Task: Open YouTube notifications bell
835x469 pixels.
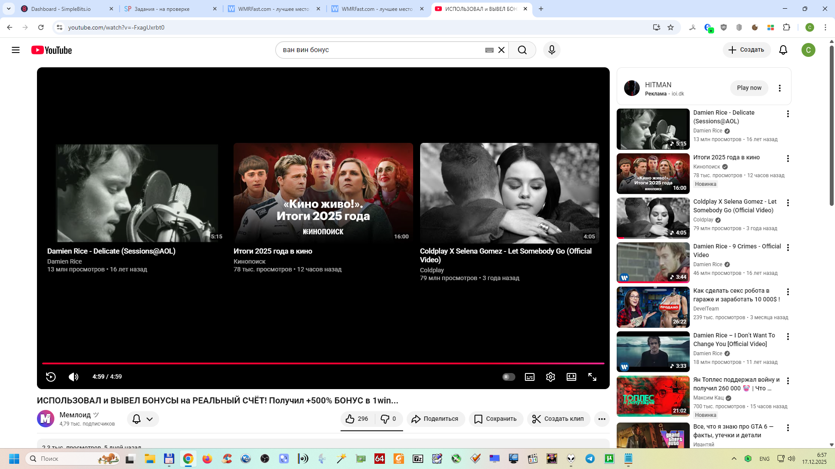Action: [x=783, y=50]
